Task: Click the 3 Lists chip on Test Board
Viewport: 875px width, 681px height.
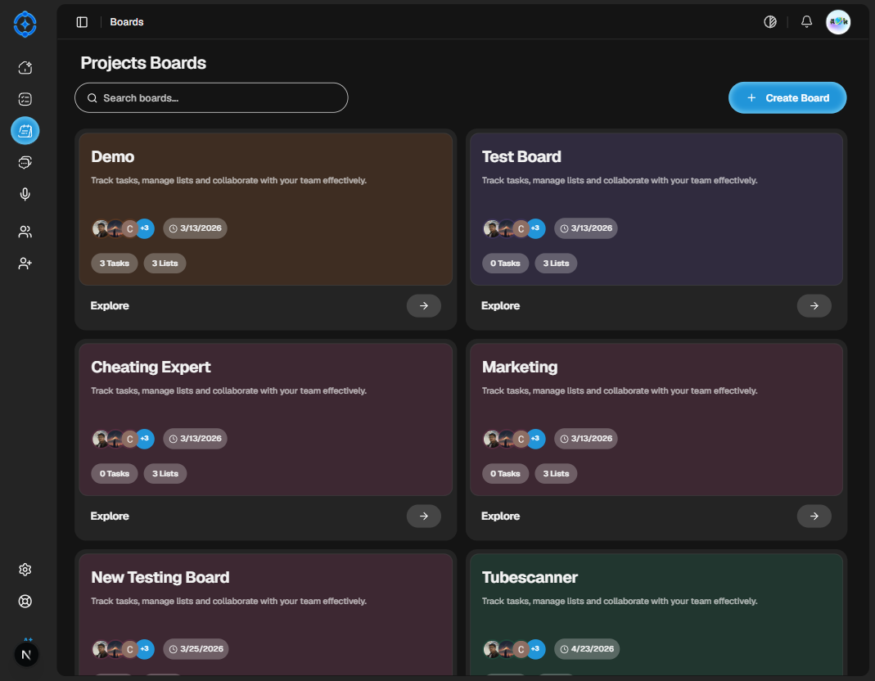Action: (x=557, y=264)
